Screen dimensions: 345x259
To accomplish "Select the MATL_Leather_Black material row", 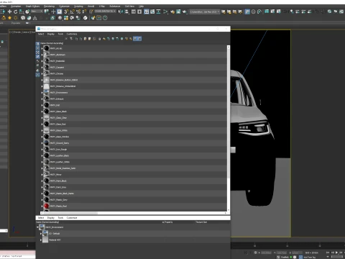I will 134,155.
